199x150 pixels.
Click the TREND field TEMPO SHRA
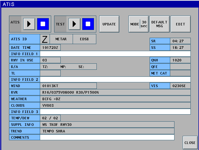click(x=107, y=131)
